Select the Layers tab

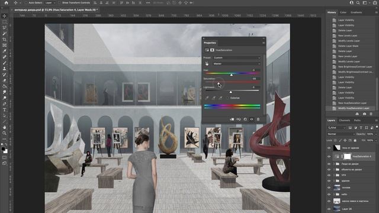tap(331, 120)
